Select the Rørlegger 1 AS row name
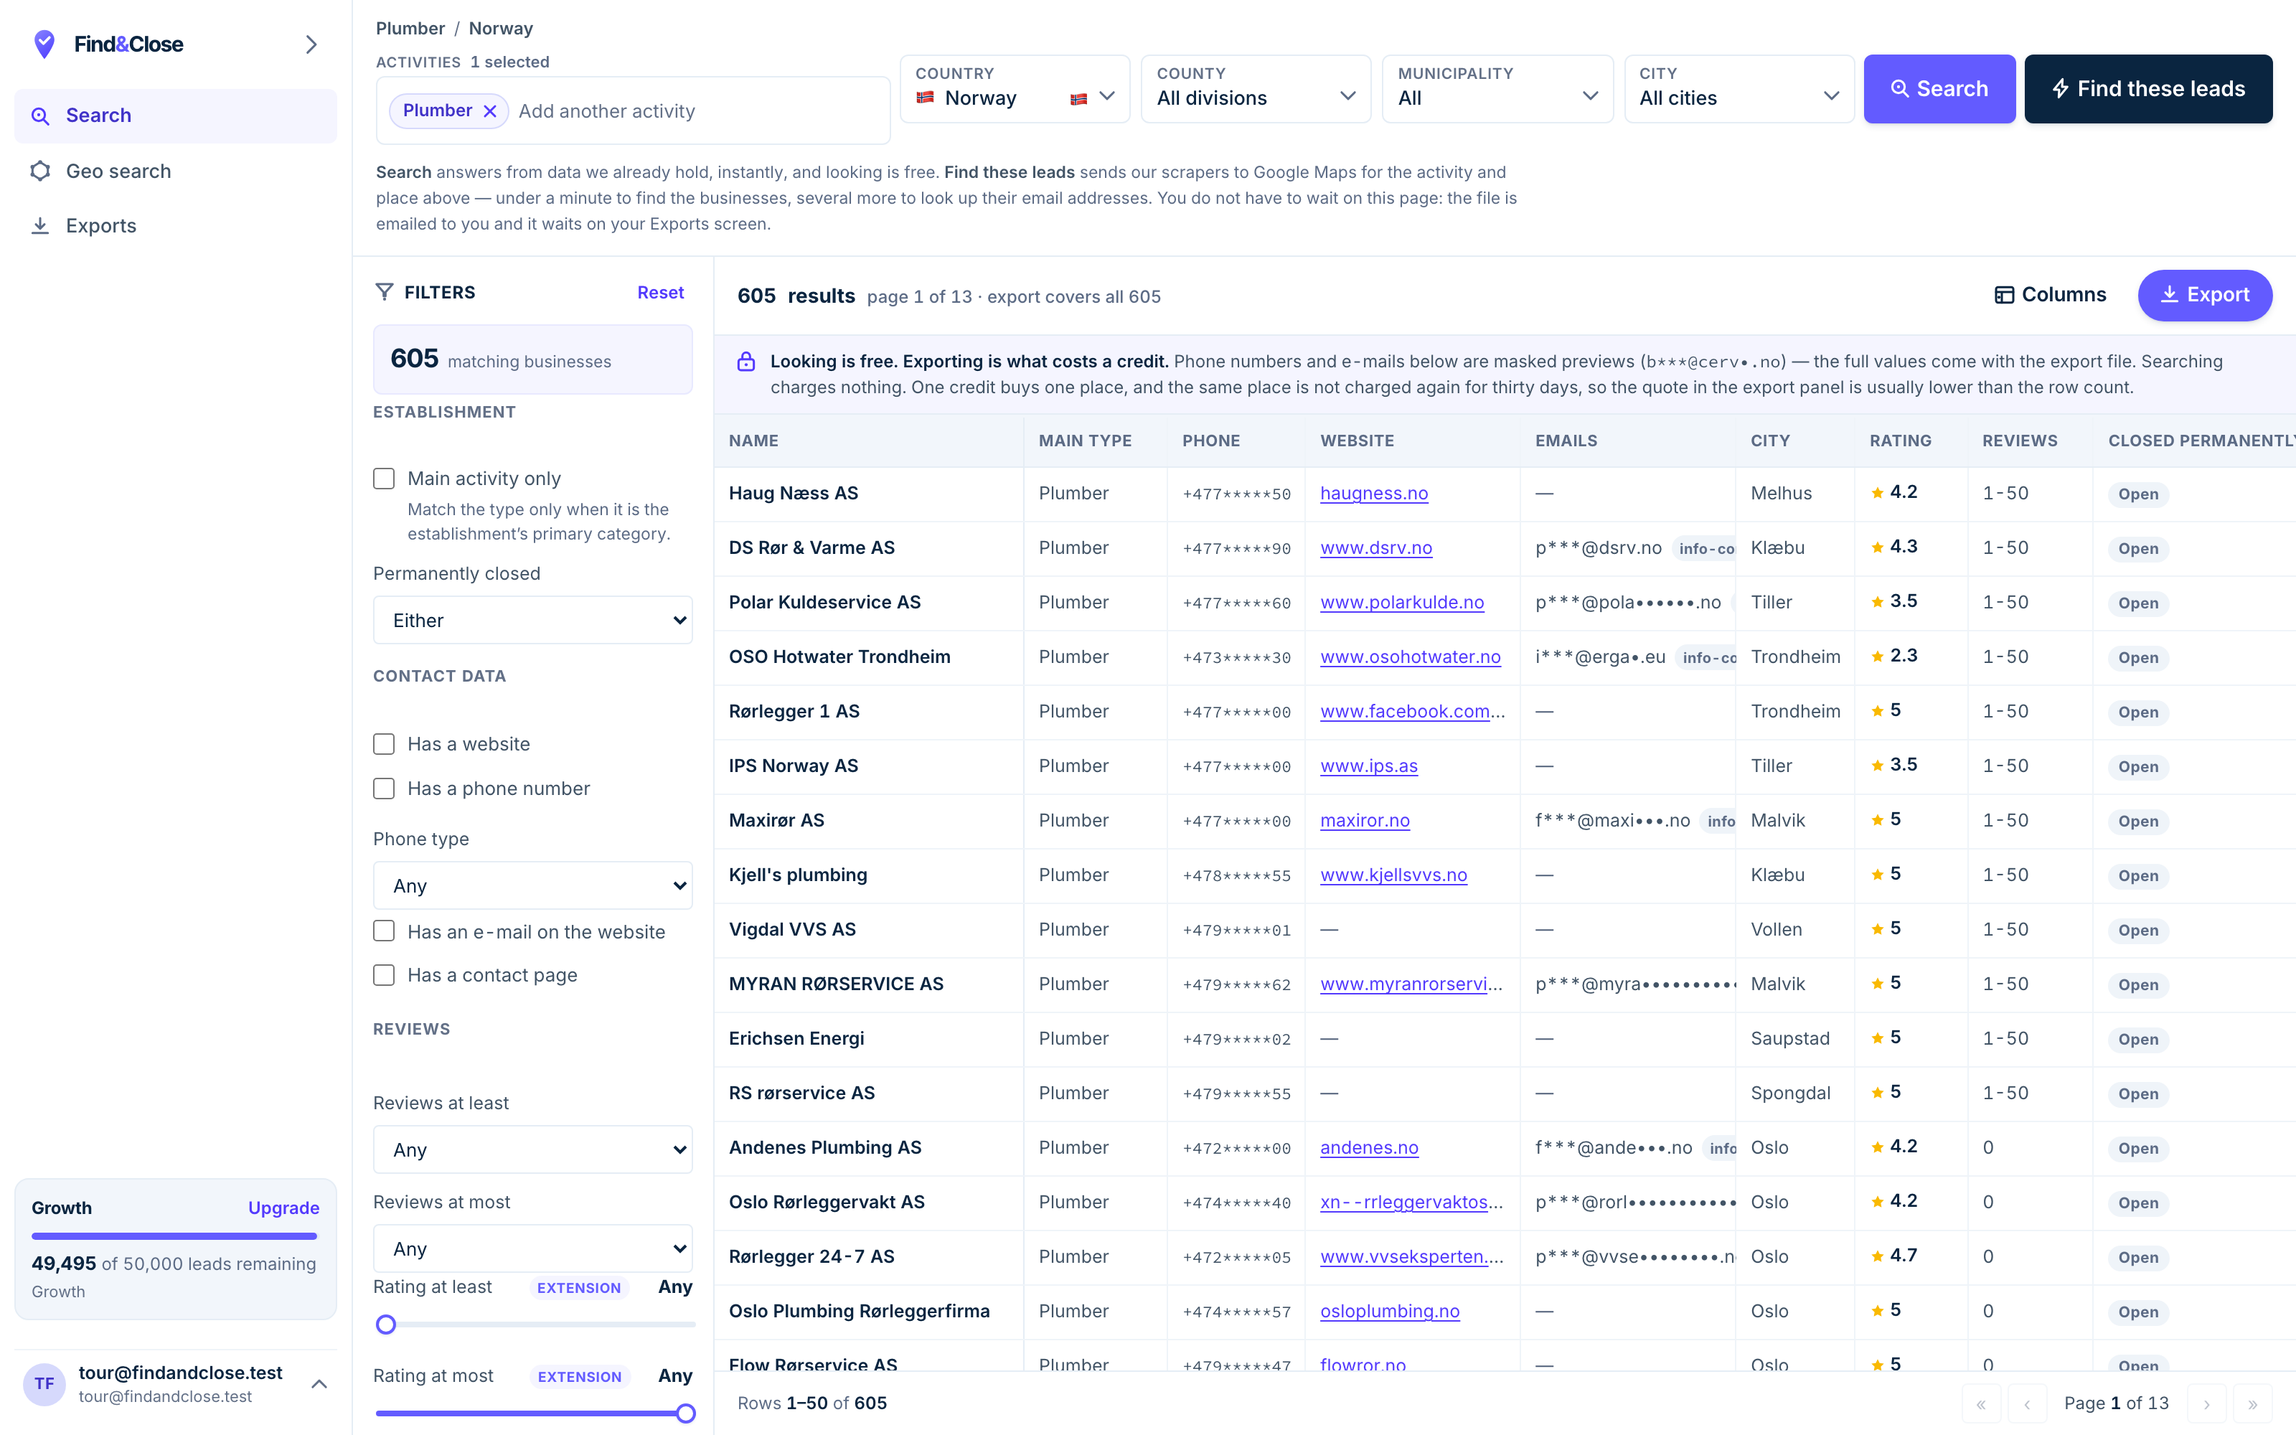 pyautogui.click(x=794, y=712)
